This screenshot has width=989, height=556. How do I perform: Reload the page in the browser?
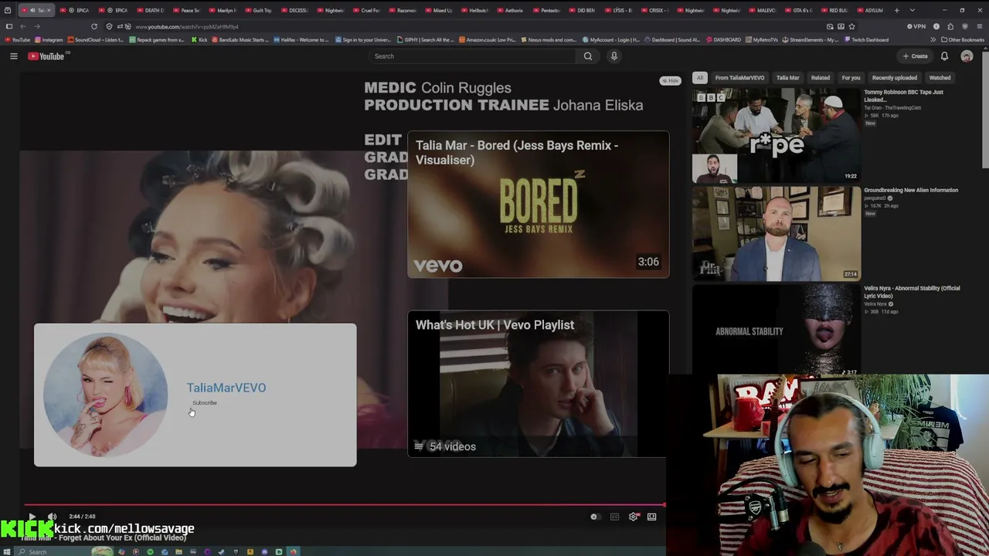tap(94, 26)
